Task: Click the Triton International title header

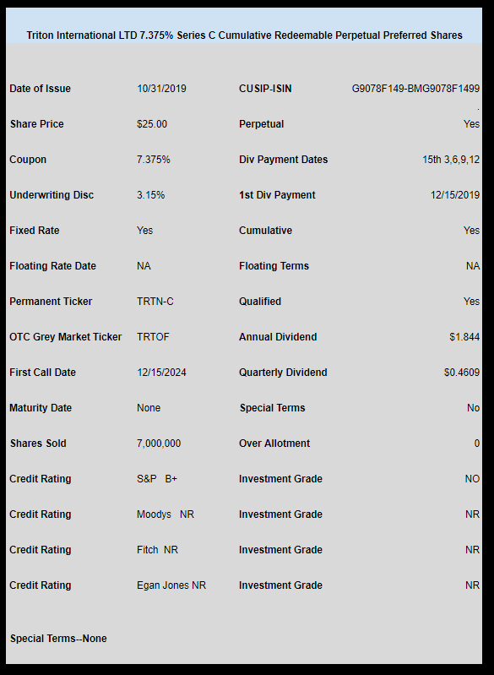Action: (244, 35)
